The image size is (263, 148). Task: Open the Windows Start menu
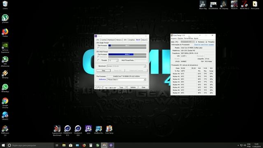coord(3,145)
